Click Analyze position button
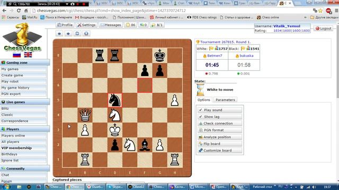339x190 pixels. coord(220,137)
